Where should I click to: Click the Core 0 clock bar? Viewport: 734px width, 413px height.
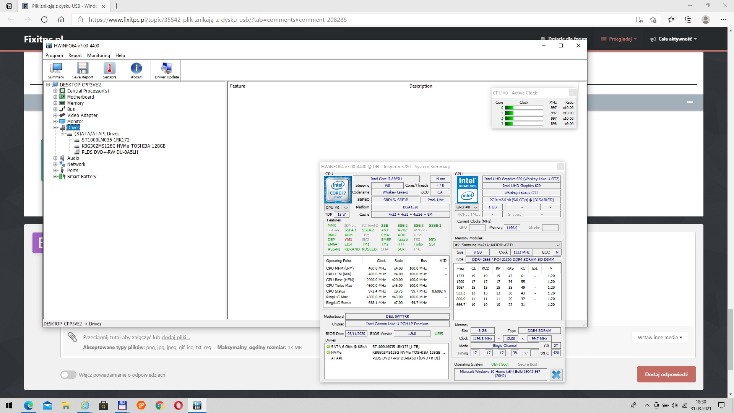(x=524, y=108)
